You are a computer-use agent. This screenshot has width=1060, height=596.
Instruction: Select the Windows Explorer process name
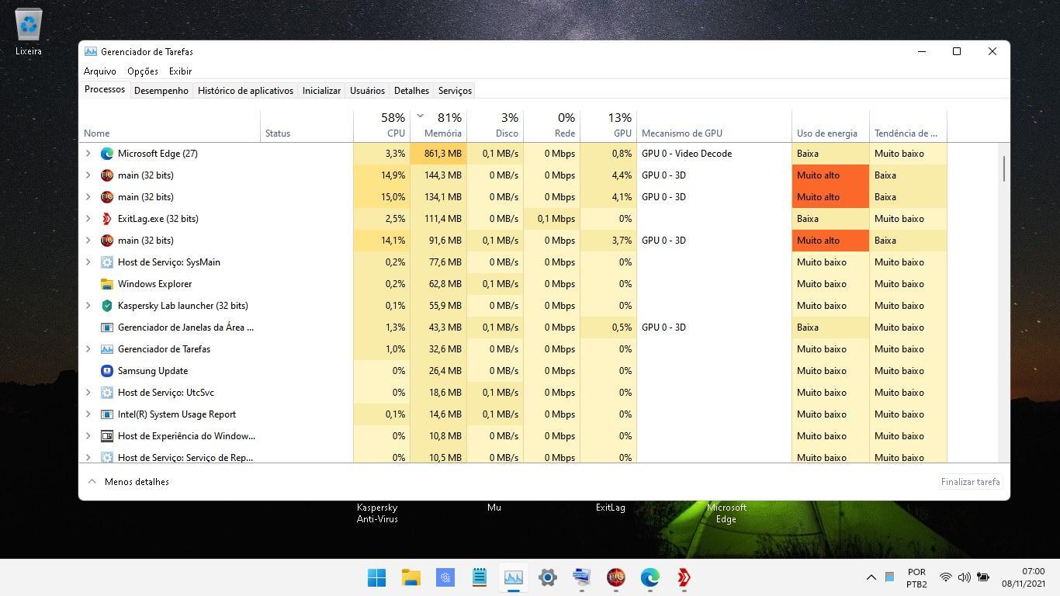pyautogui.click(x=154, y=284)
